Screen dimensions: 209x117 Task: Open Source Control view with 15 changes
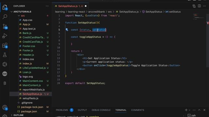pyautogui.click(x=5, y=26)
